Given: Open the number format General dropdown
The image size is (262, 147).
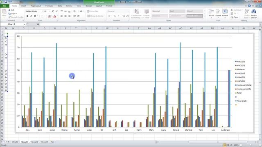Looking at the screenshot, I should 128,11.
